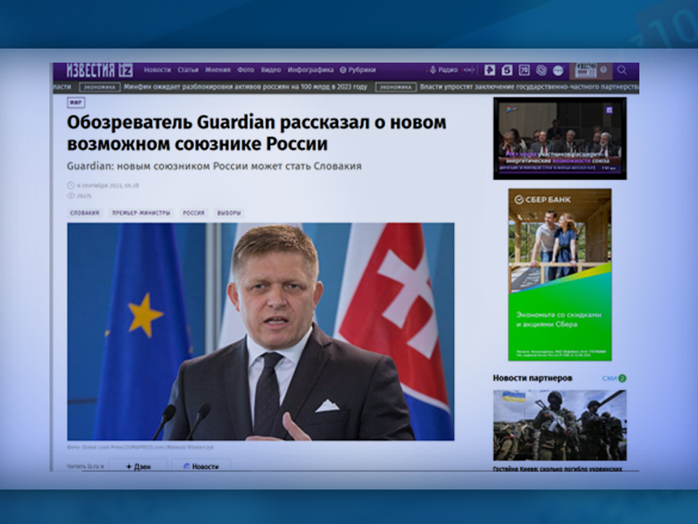Click the МИР category badge
The width and height of the screenshot is (698, 524).
pyautogui.click(x=76, y=102)
